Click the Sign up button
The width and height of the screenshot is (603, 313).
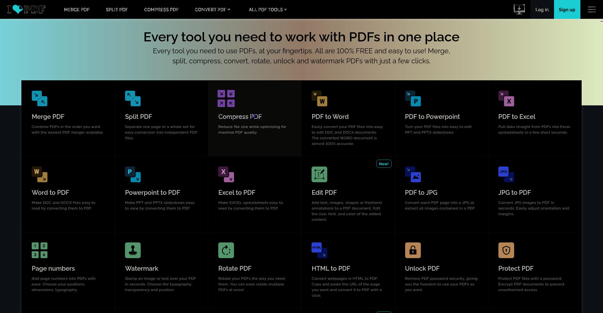click(x=567, y=9)
